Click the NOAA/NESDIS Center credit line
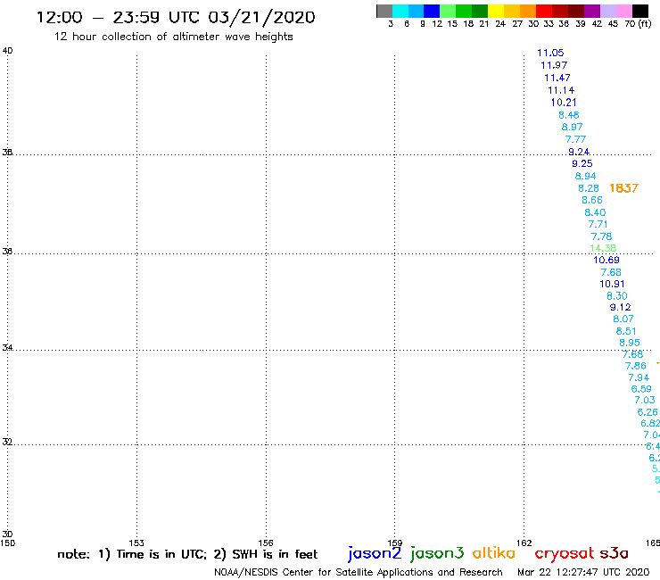This screenshot has width=660, height=580. pos(359,573)
